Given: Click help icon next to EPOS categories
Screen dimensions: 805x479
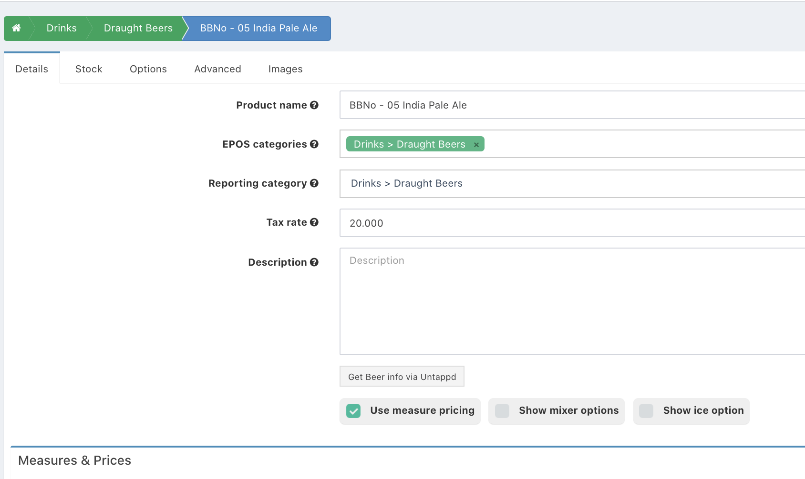Looking at the screenshot, I should click(314, 144).
